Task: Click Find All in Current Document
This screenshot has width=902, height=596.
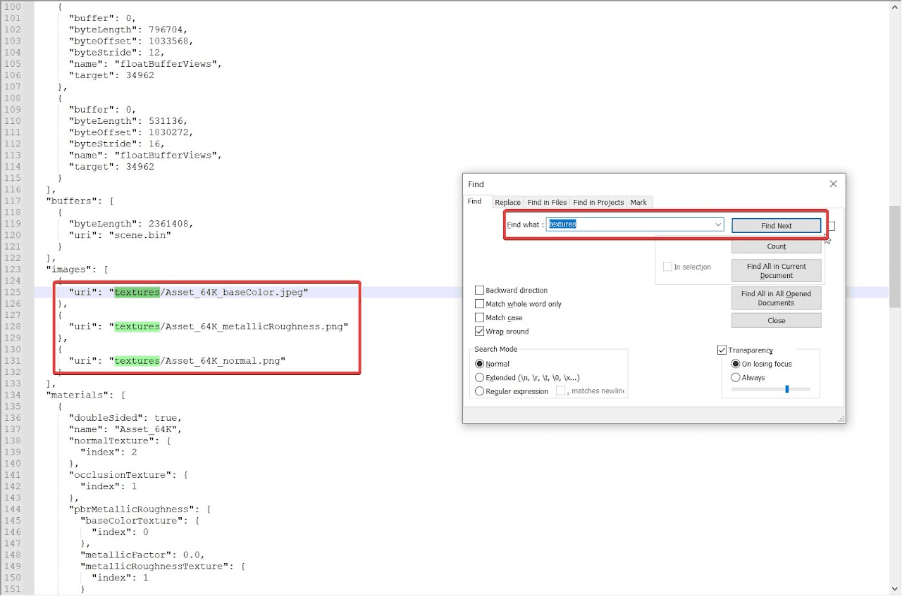Action: point(776,270)
